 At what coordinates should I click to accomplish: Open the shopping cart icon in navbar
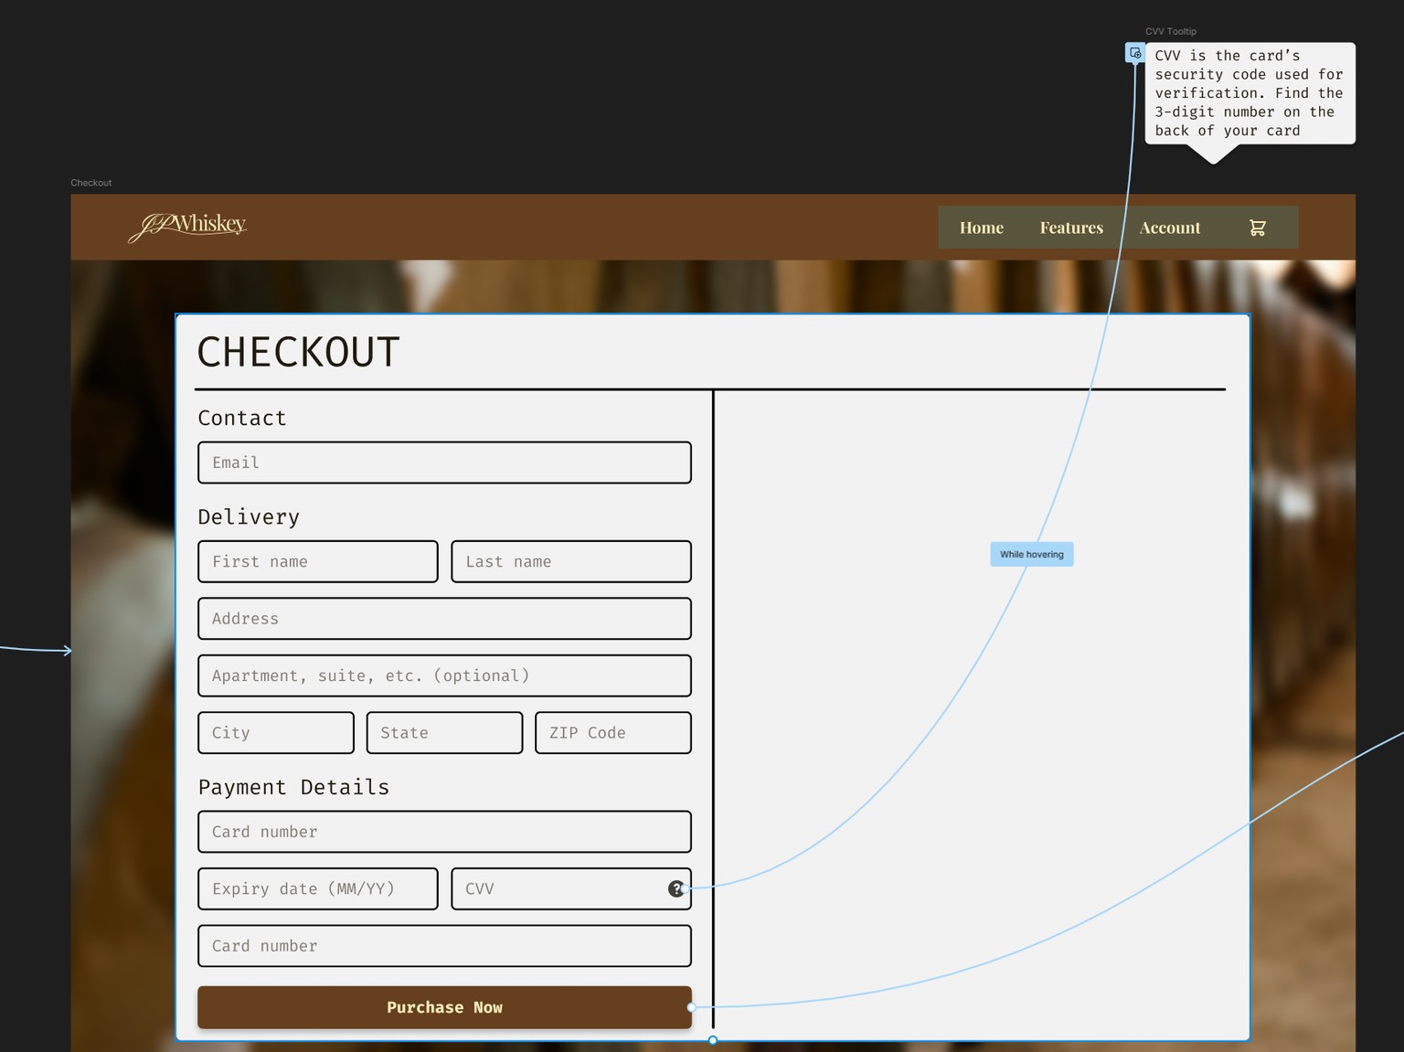[1258, 228]
